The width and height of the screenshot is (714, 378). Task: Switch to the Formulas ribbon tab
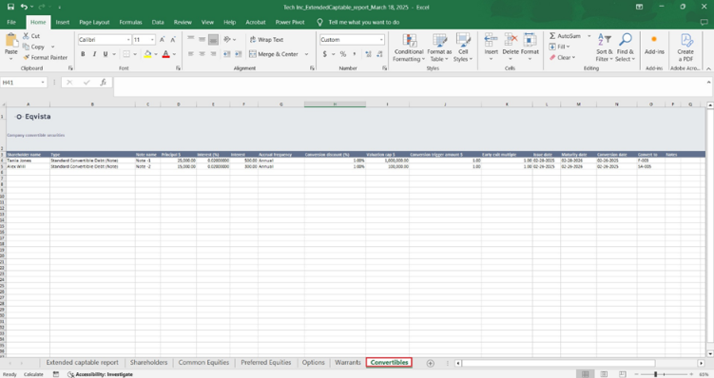tap(130, 22)
